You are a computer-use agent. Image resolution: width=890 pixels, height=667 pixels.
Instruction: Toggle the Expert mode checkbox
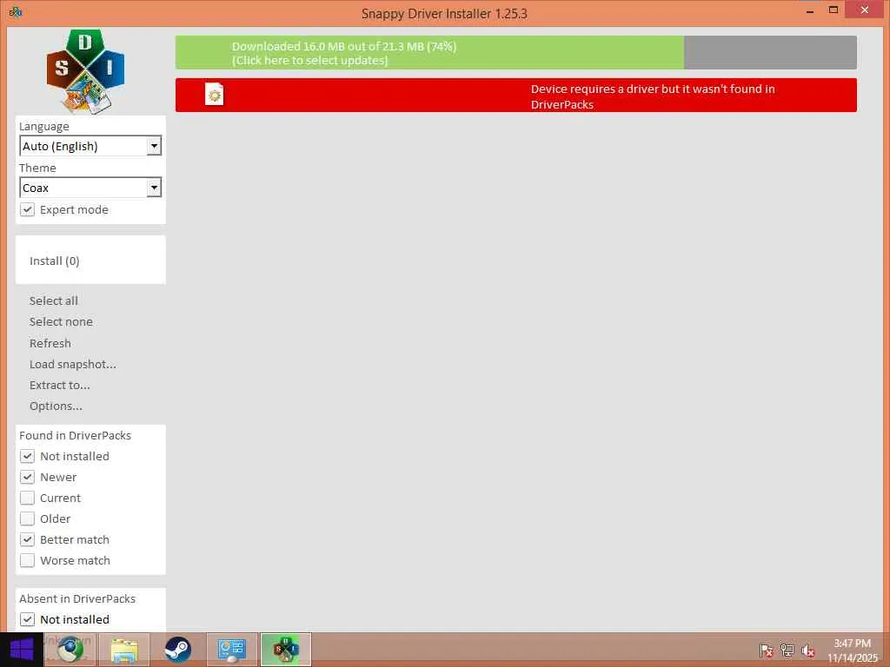click(x=27, y=210)
